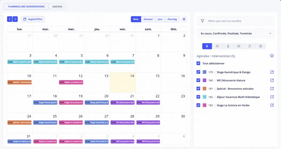The height and width of the screenshot is (149, 281).
Task: Select the highlighted day 14
Action: coord(123,82)
